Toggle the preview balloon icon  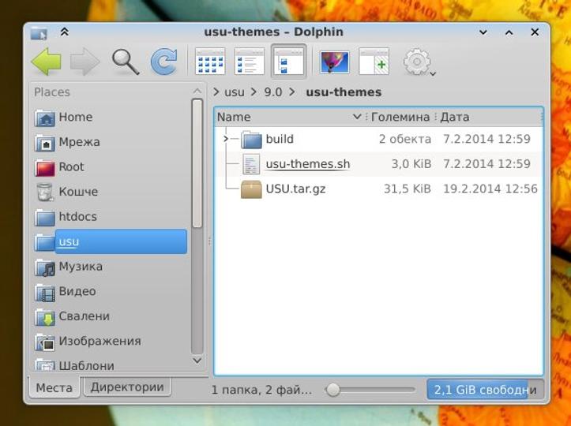(334, 62)
